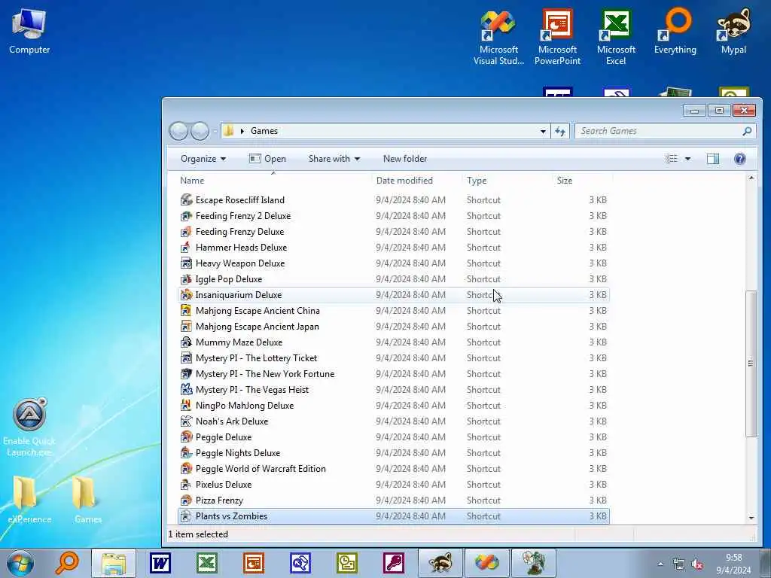
Task: Select Iggle Pop Deluxe shortcut
Action: [393, 279]
